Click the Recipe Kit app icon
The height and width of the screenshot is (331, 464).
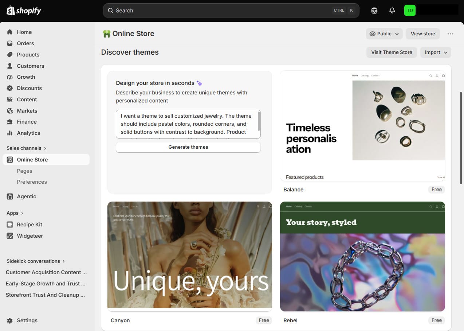point(10,225)
